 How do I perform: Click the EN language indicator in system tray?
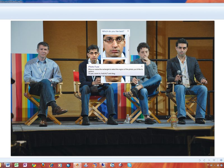click(x=208, y=165)
